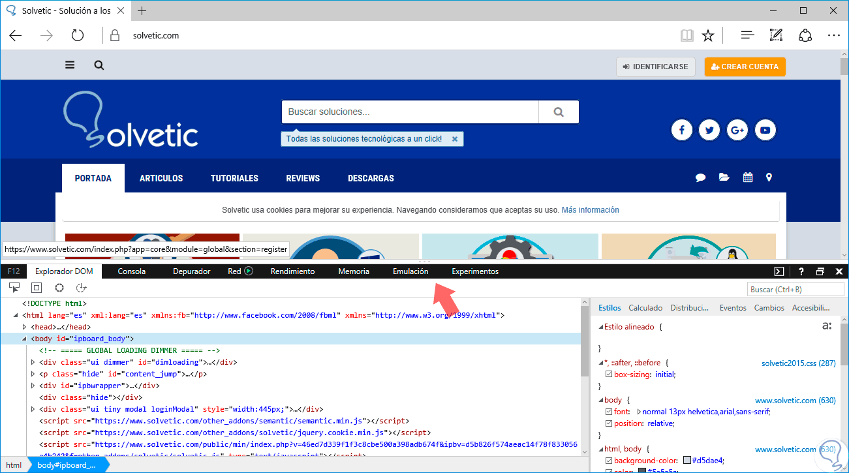
Task: Uncheck the background-color property checkbox
Action: pos(609,461)
